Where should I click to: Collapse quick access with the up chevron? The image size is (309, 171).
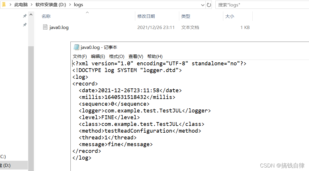[31, 15]
